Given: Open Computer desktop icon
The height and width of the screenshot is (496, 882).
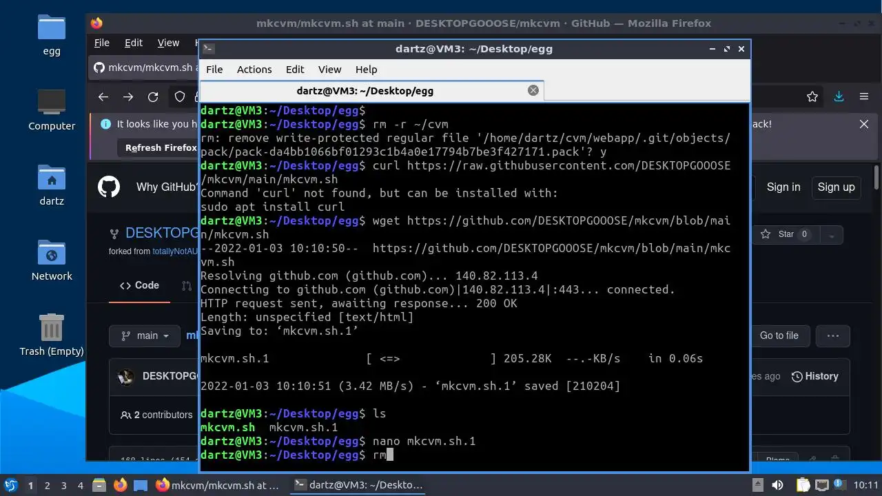Looking at the screenshot, I should pos(52,110).
